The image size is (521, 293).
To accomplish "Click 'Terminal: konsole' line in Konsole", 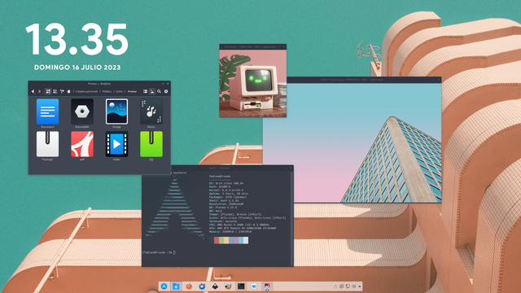I will 223,221.
